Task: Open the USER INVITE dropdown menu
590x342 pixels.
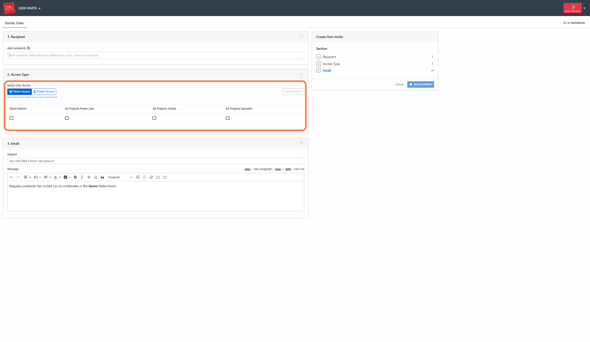Action: 29,8
